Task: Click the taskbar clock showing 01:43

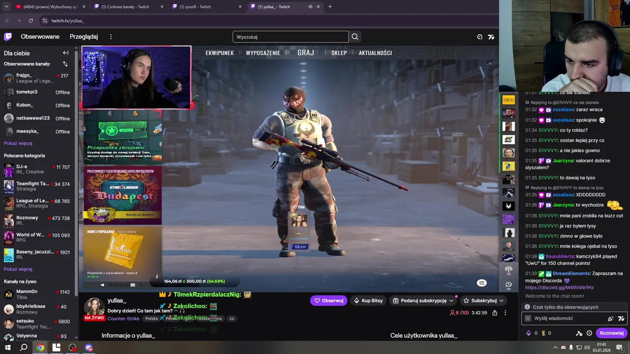Action: (601, 347)
